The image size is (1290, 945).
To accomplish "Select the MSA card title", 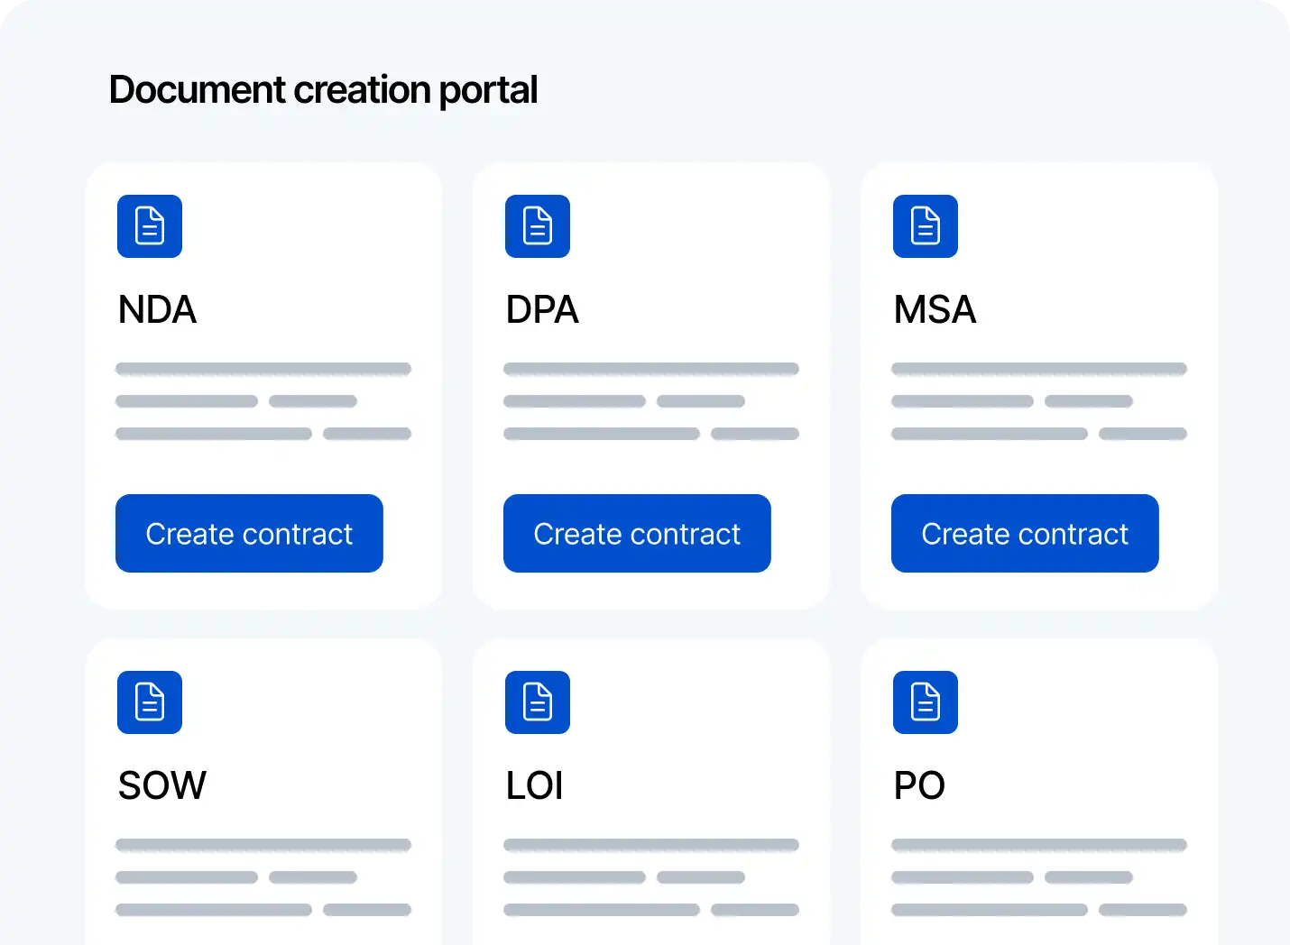I will click(x=935, y=310).
